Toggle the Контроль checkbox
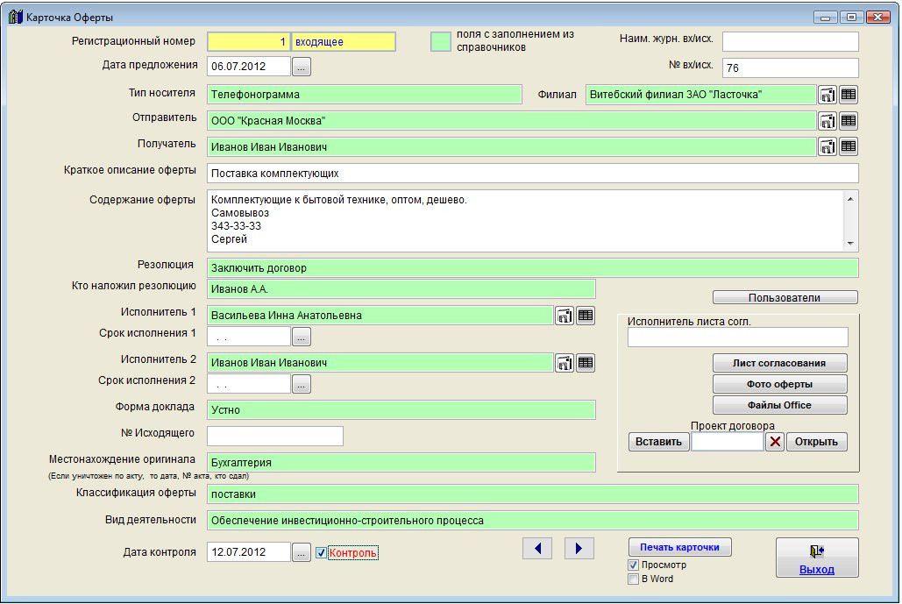The height and width of the screenshot is (604, 902). tap(322, 553)
